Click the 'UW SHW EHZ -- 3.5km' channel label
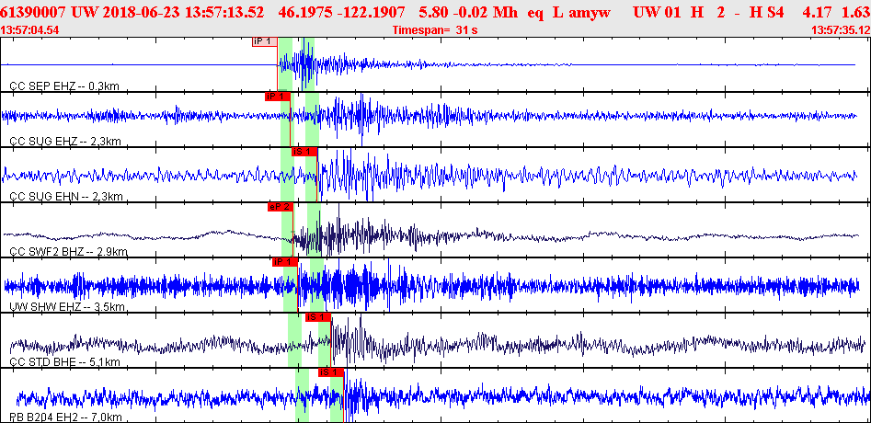This screenshot has width=871, height=423. pos(67,306)
